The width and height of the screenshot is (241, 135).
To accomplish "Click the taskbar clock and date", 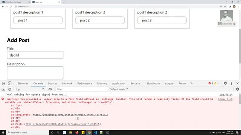I will (230, 132).
